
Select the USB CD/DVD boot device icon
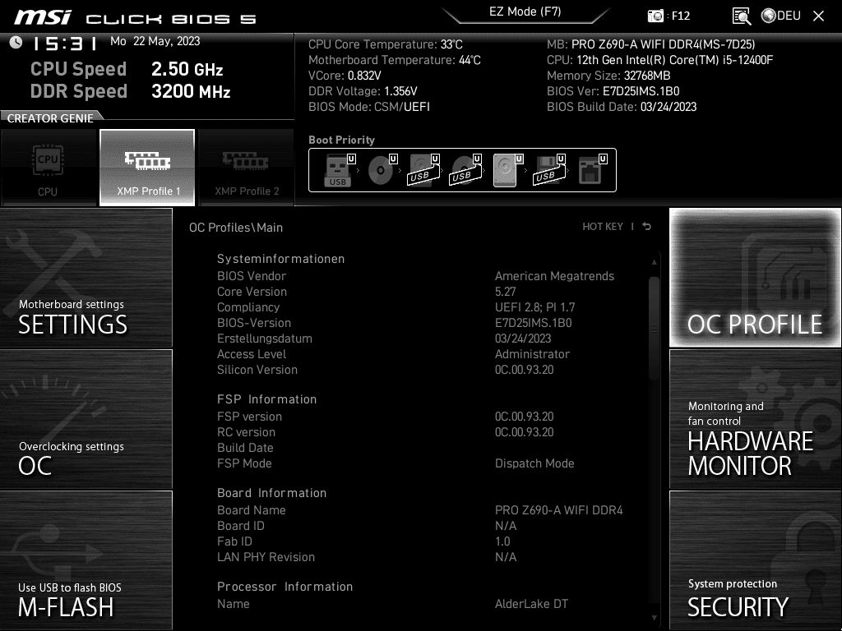[x=465, y=170]
